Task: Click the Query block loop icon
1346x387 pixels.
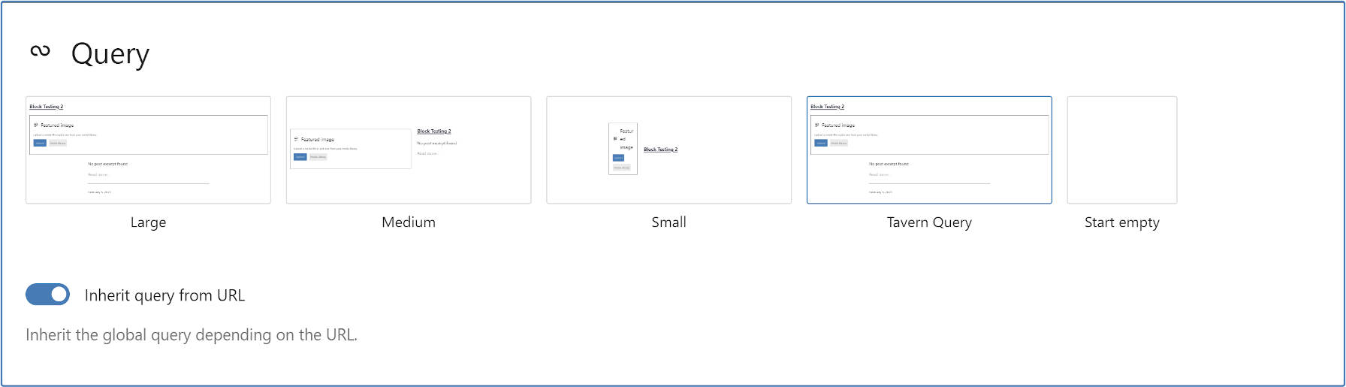Action: click(40, 51)
